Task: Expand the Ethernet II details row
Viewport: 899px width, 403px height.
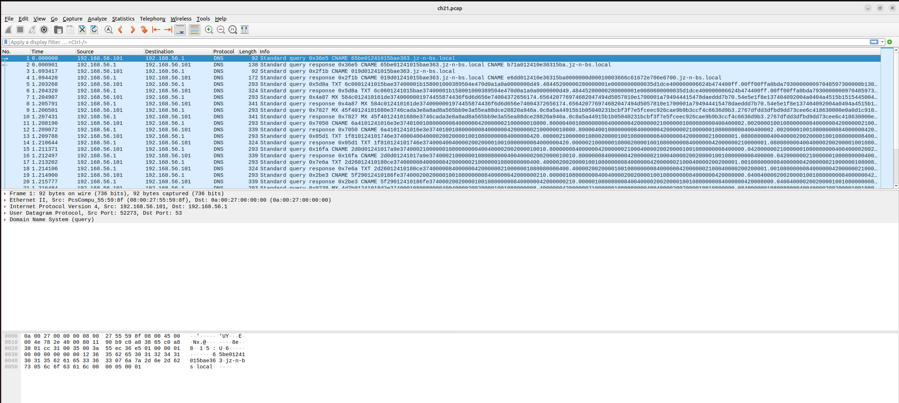Action: [5, 200]
